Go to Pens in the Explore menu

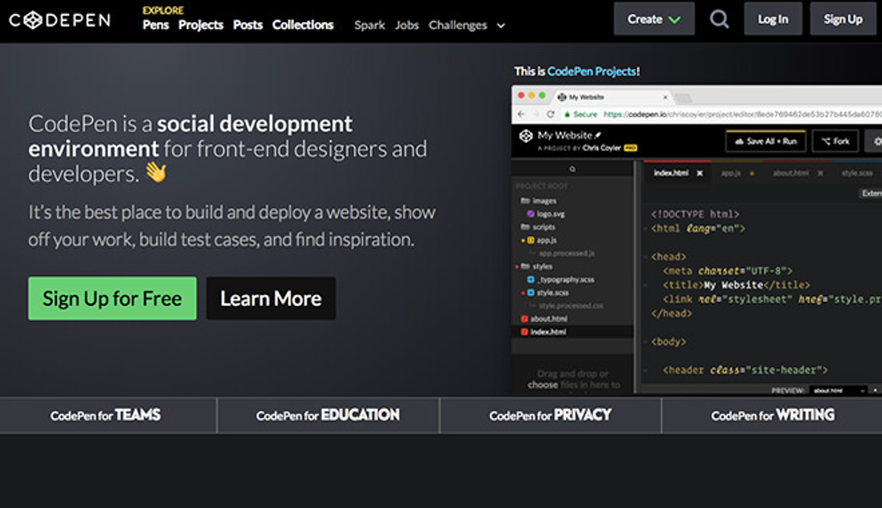point(156,25)
